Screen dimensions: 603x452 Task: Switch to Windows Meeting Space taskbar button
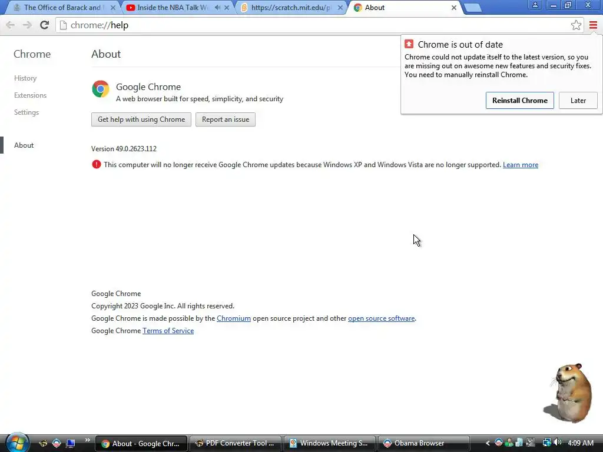(x=330, y=443)
